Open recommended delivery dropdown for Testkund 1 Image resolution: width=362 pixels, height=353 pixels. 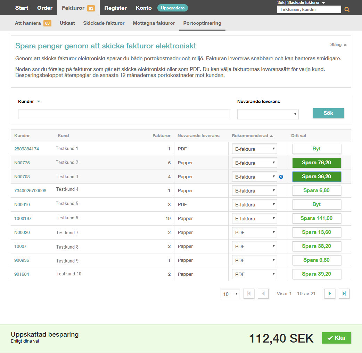pos(254,149)
